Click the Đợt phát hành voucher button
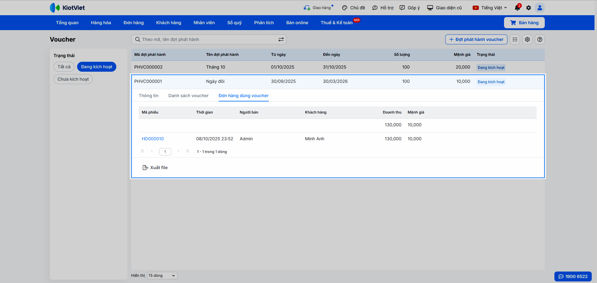 pyautogui.click(x=476, y=39)
